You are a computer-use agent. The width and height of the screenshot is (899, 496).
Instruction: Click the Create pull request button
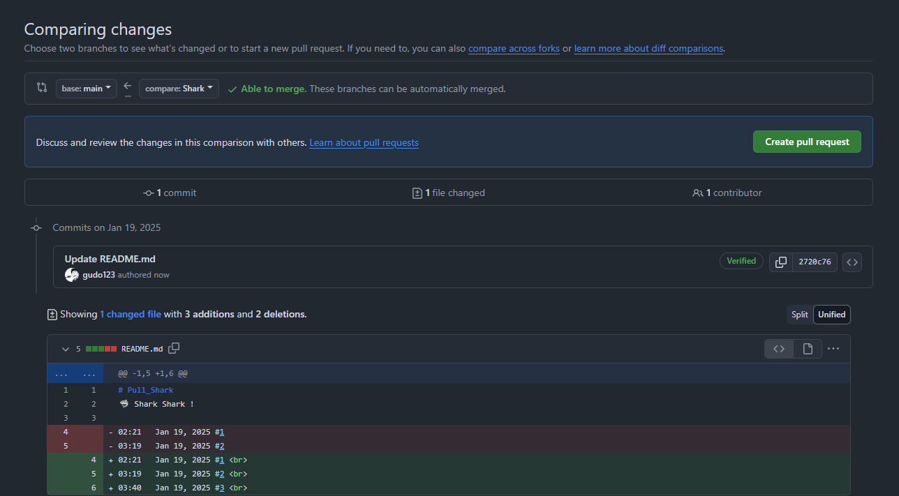pos(807,142)
